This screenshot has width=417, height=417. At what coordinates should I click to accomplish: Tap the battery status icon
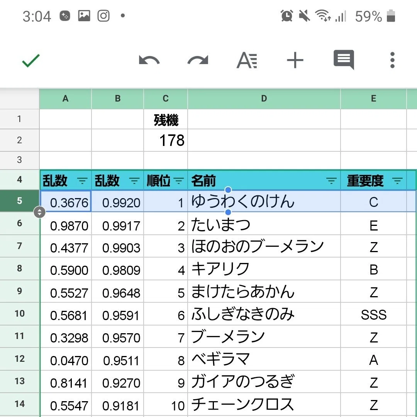pyautogui.click(x=391, y=16)
